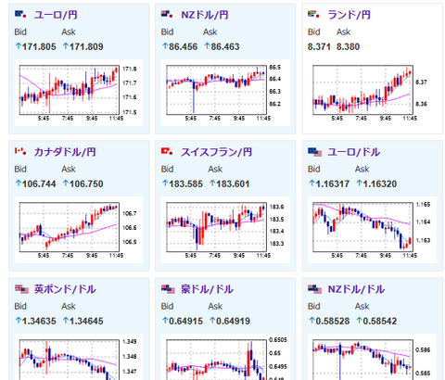The height and width of the screenshot is (380, 445).
Task: Click the Swiss Franc/Yen flag icon
Action: pyautogui.click(x=168, y=151)
